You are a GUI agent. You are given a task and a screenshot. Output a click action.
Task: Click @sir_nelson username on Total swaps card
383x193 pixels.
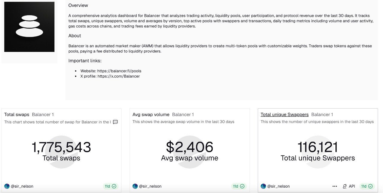coord(22,186)
